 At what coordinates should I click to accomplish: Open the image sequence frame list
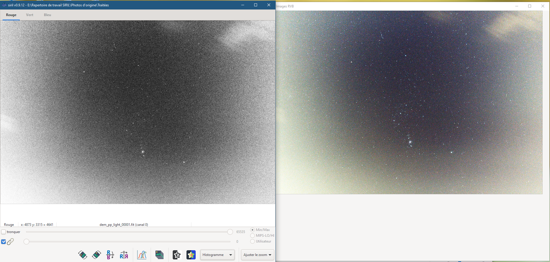[160, 255]
